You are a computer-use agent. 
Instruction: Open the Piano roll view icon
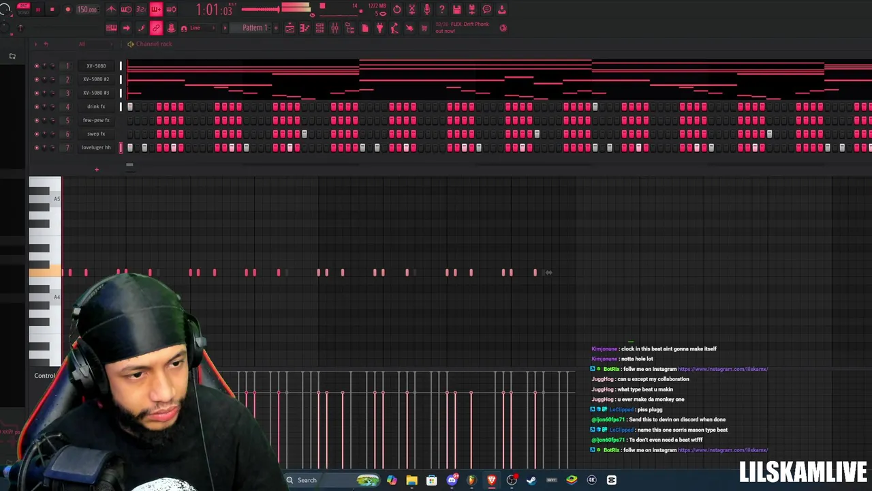tap(305, 28)
